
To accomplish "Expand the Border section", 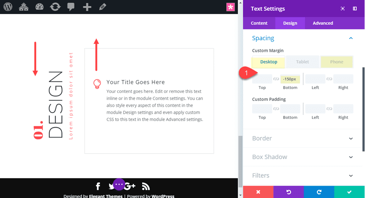I will tap(351, 138).
